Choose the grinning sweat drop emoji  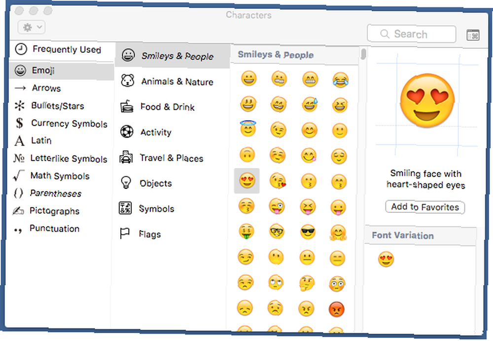point(310,104)
